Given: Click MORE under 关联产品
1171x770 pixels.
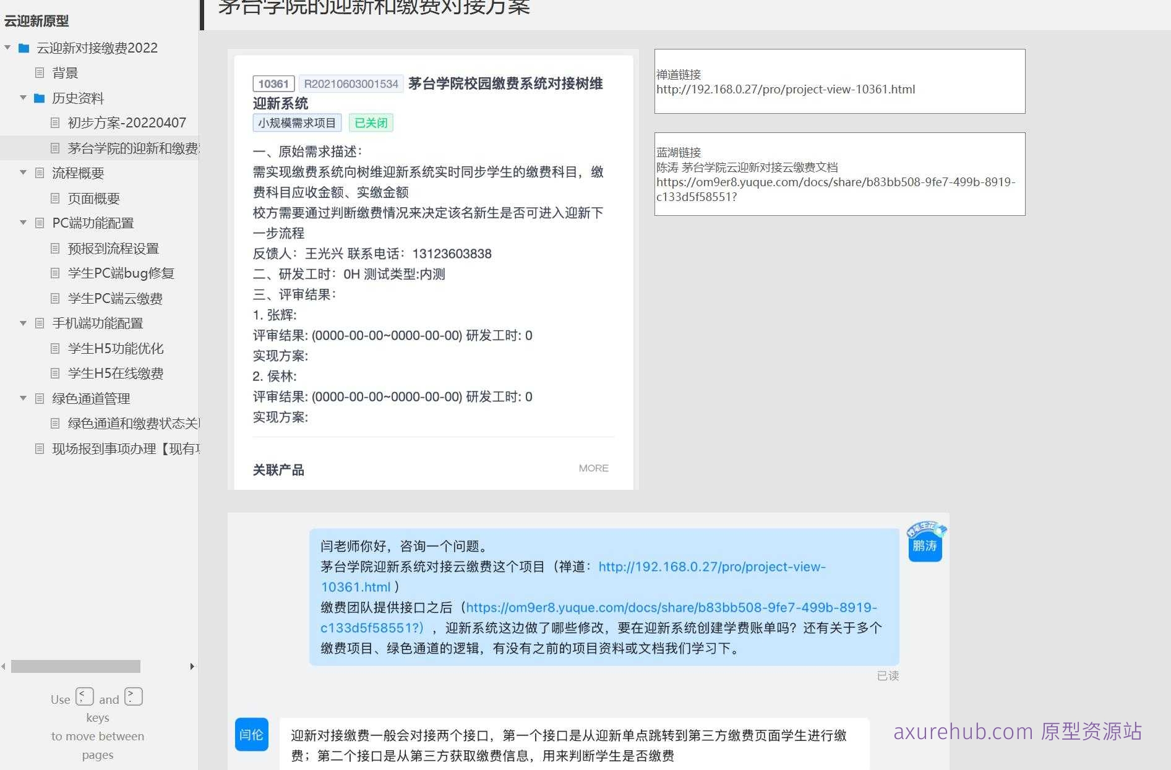Looking at the screenshot, I should pyautogui.click(x=593, y=468).
